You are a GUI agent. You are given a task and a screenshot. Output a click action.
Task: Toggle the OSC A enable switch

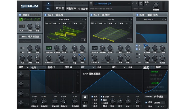click(46, 15)
